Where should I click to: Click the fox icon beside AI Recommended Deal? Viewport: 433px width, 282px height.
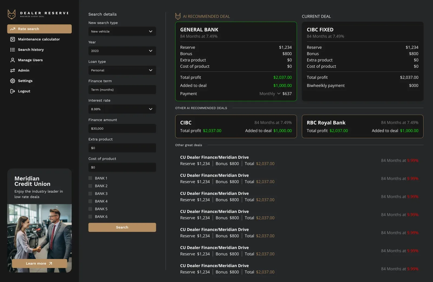178,16
